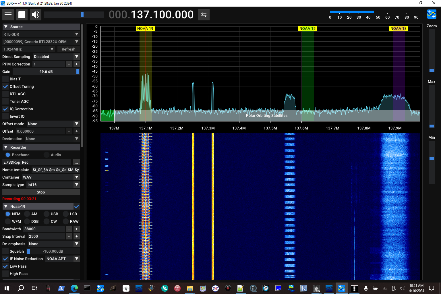Decrease Snap Interval with minus button
Image resolution: width=441 pixels, height=294 pixels.
coord(69,236)
